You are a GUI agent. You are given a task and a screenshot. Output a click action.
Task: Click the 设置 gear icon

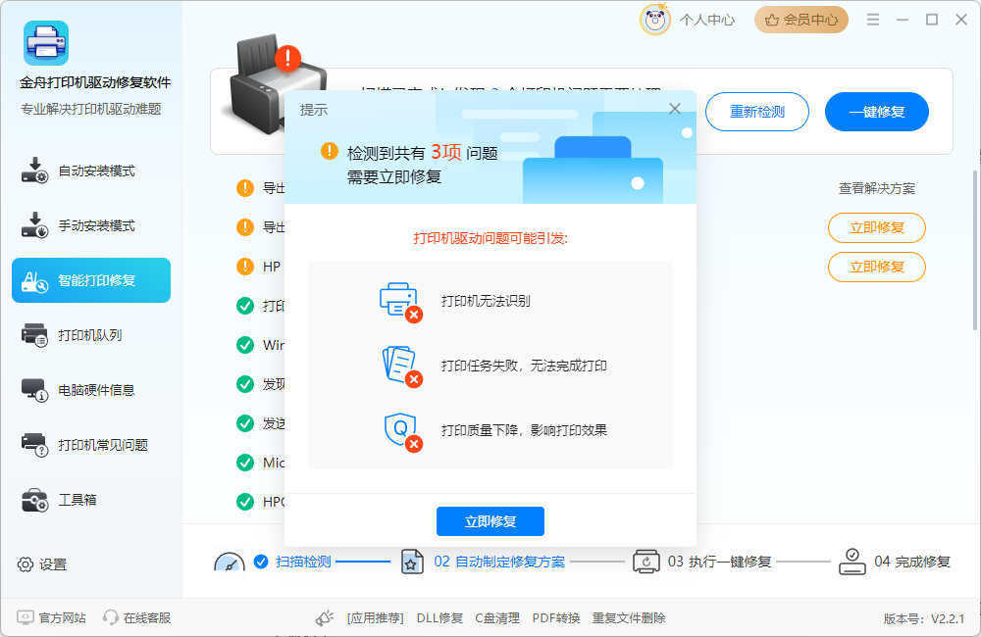click(x=26, y=564)
